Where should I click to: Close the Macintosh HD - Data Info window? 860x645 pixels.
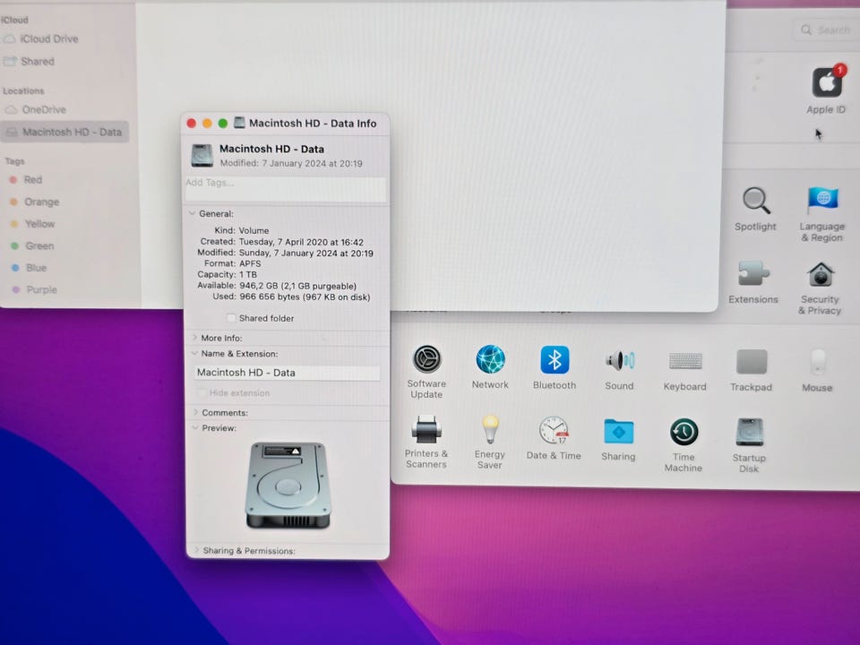point(192,124)
